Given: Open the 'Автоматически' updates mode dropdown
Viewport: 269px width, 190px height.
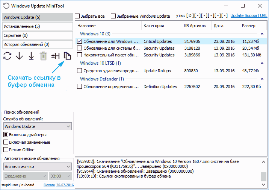Looking at the screenshot, I should (37, 166).
